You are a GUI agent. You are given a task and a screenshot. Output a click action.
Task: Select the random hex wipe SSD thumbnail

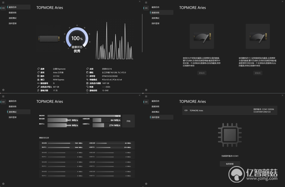(x=258, y=37)
